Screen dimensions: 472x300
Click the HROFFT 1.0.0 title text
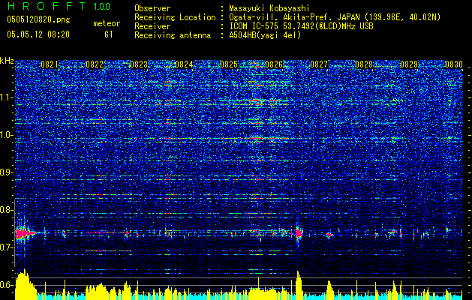[x=59, y=6]
